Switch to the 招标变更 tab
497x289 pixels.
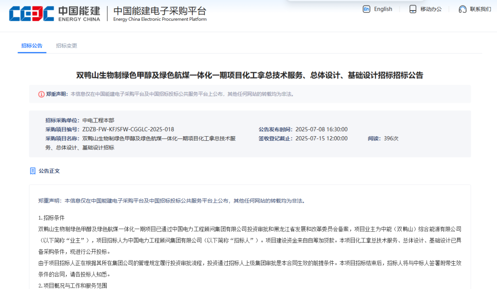67,46
